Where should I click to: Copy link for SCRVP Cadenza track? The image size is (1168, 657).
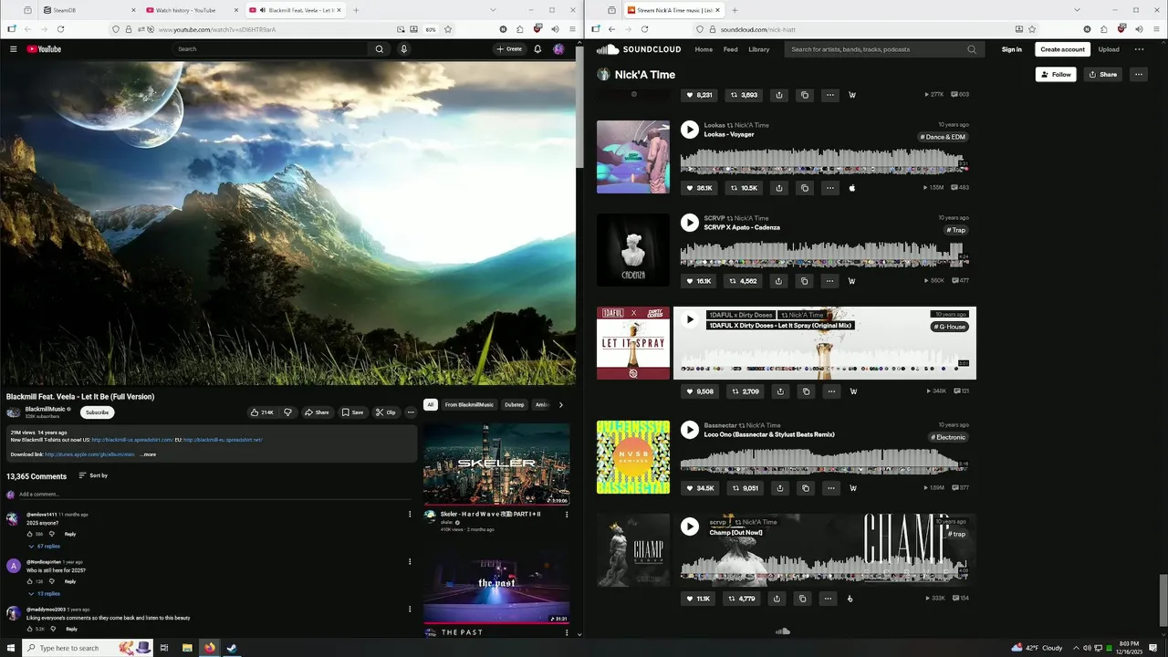click(x=805, y=281)
